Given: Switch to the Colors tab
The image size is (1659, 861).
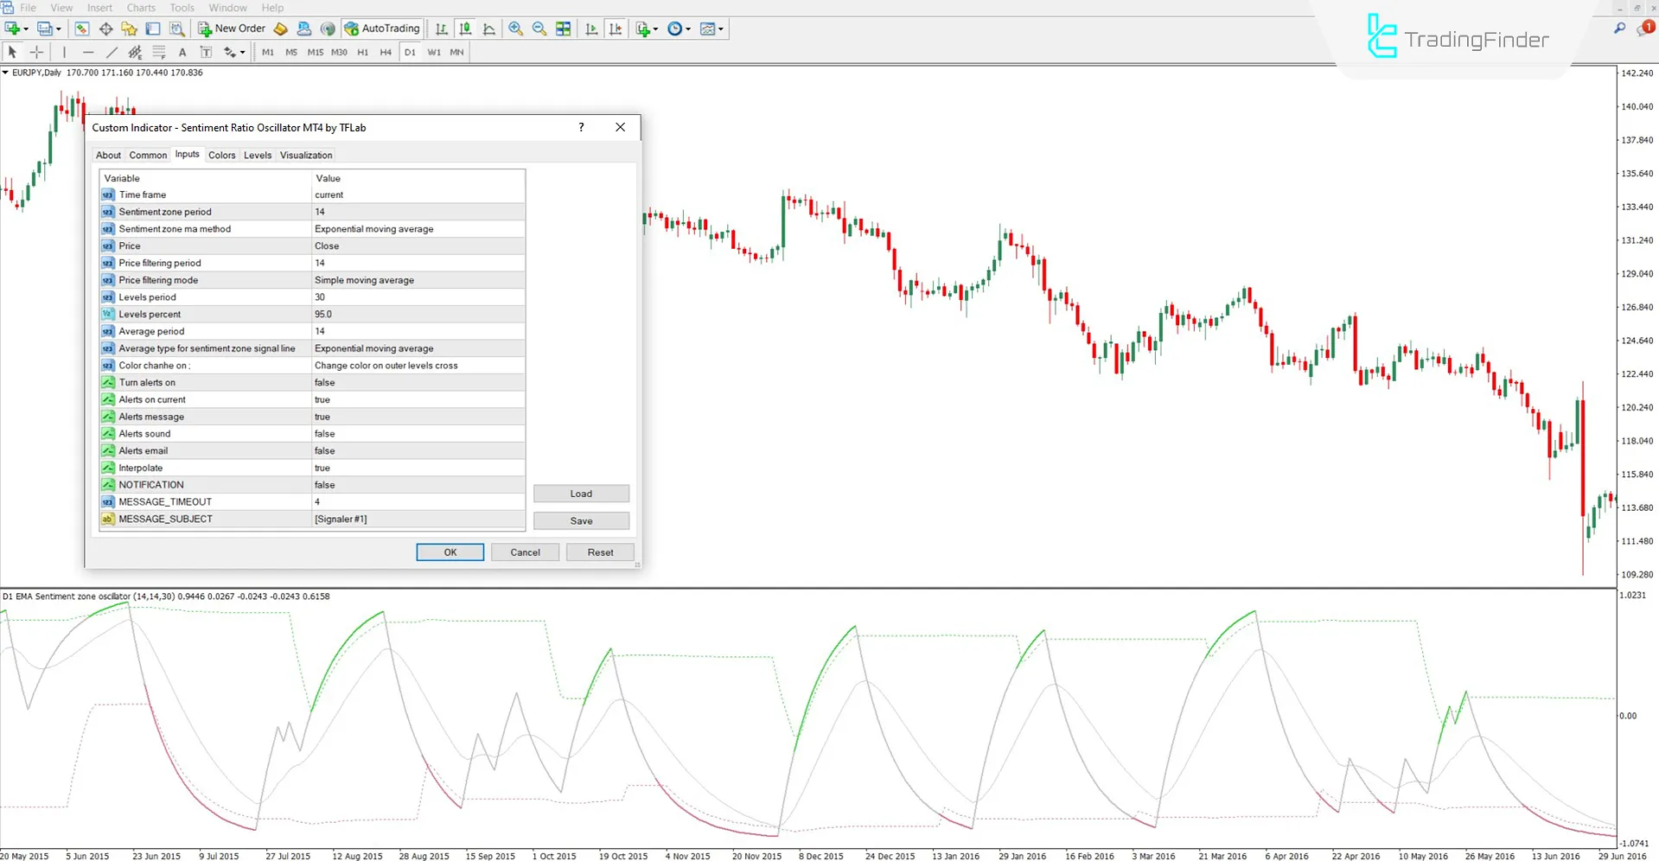Looking at the screenshot, I should [221, 155].
